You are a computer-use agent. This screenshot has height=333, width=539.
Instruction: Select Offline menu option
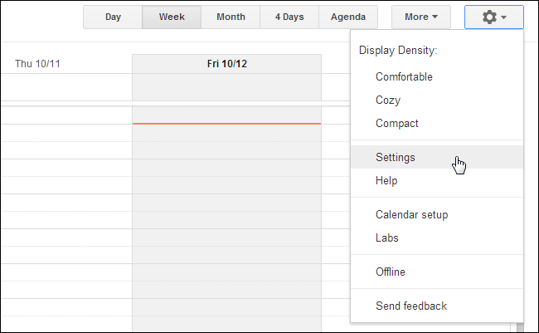(391, 272)
